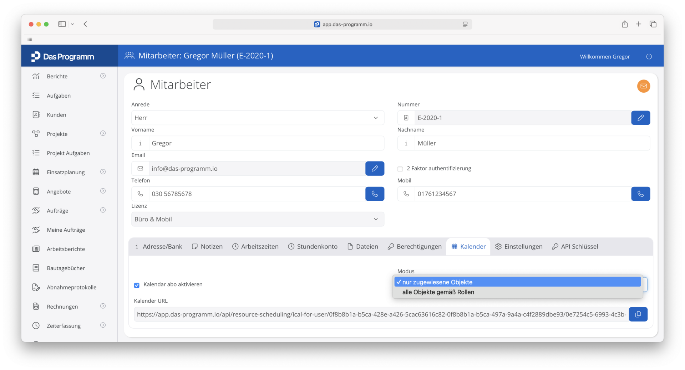This screenshot has height=370, width=685.
Task: Choose 'alle Objekte gemäß Rollen' option
Action: click(517, 292)
